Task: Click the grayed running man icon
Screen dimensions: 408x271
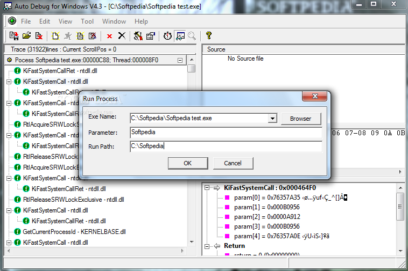Action: pos(68,36)
